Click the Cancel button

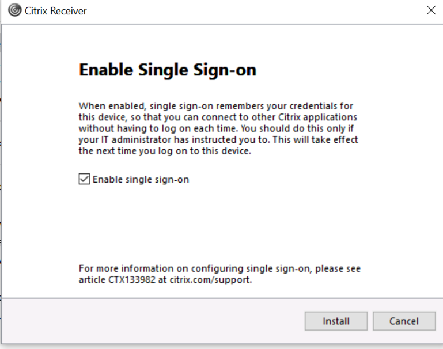404,321
